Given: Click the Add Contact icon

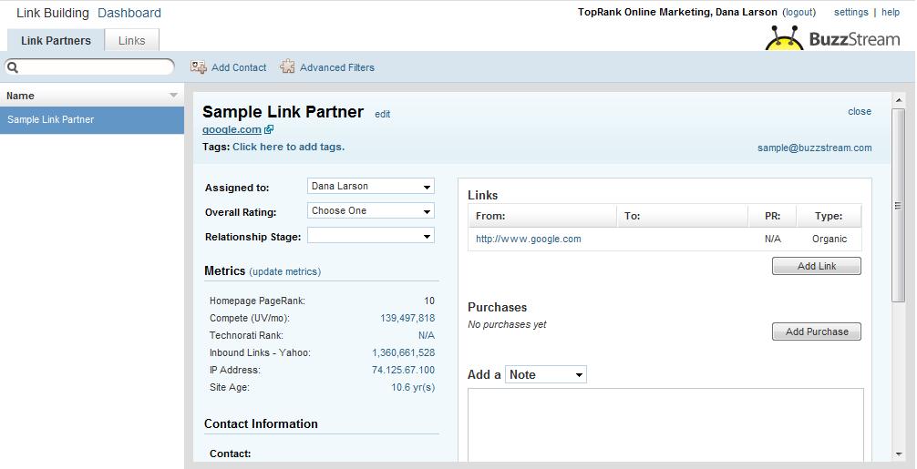Looking at the screenshot, I should (198, 67).
